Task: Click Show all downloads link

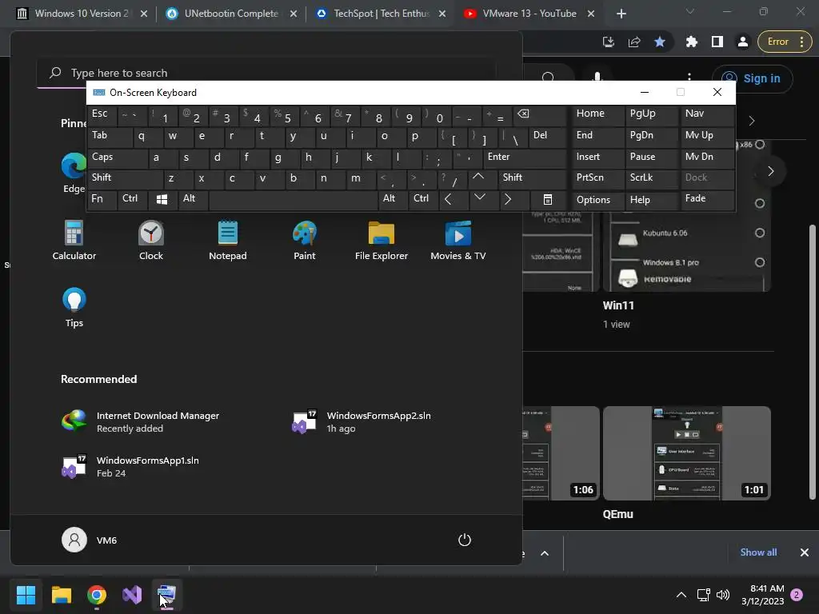Action: point(758,552)
